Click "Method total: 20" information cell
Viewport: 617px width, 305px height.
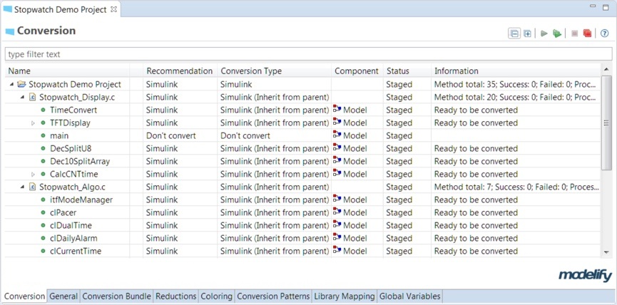(x=516, y=98)
